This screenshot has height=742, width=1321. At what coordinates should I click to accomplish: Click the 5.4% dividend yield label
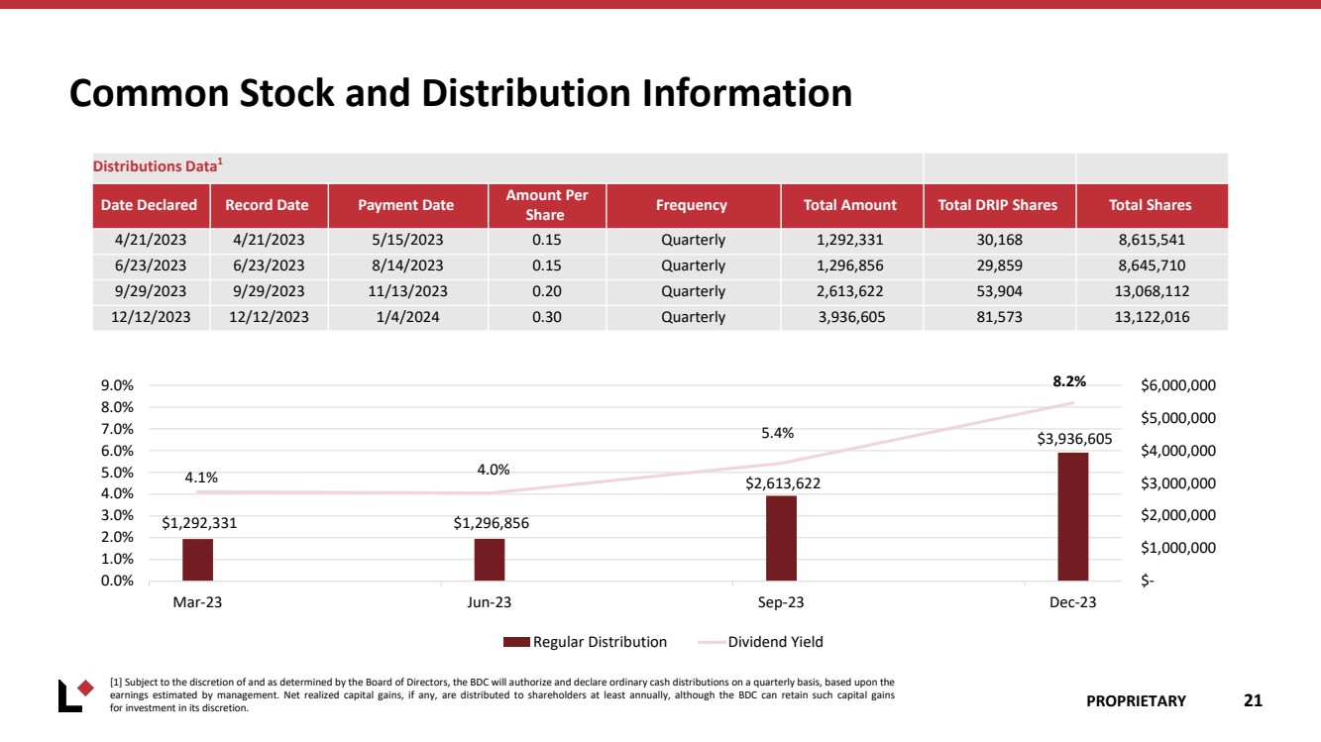coord(777,432)
